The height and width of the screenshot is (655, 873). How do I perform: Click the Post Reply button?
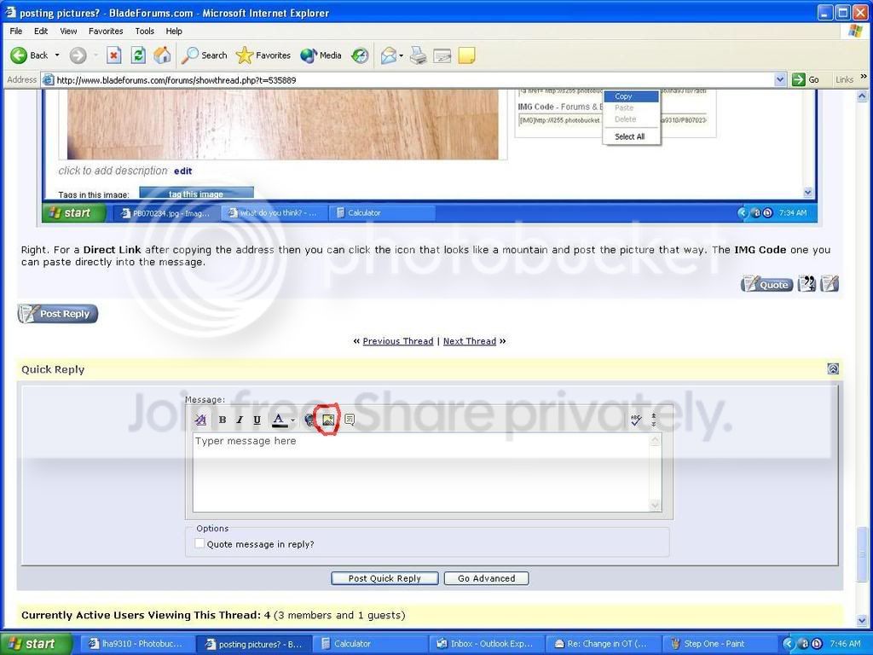tap(58, 314)
